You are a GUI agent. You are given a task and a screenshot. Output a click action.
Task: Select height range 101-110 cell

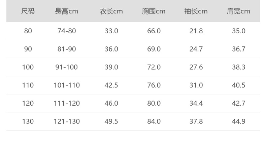point(67,85)
